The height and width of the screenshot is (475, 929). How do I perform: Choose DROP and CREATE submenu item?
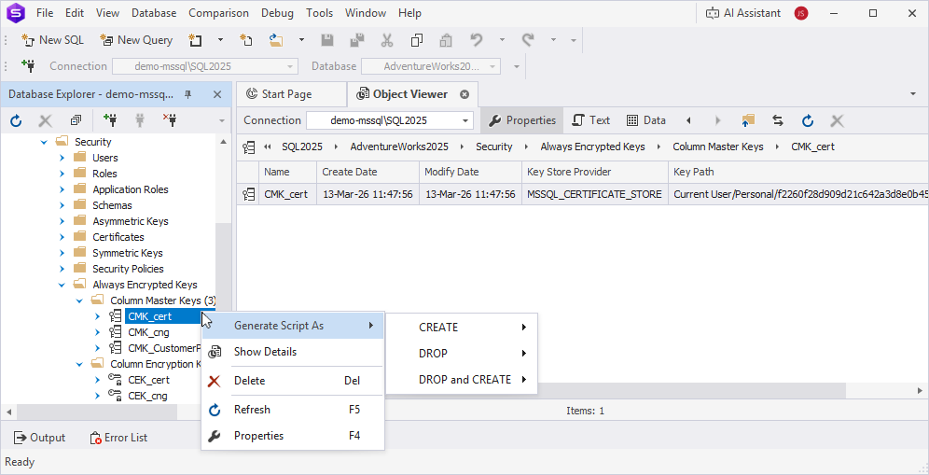point(462,380)
